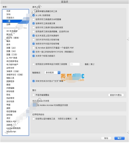This screenshot has height=143, width=130.
Task: Check 仅使用认证的增效工具 option
Action: (34, 119)
